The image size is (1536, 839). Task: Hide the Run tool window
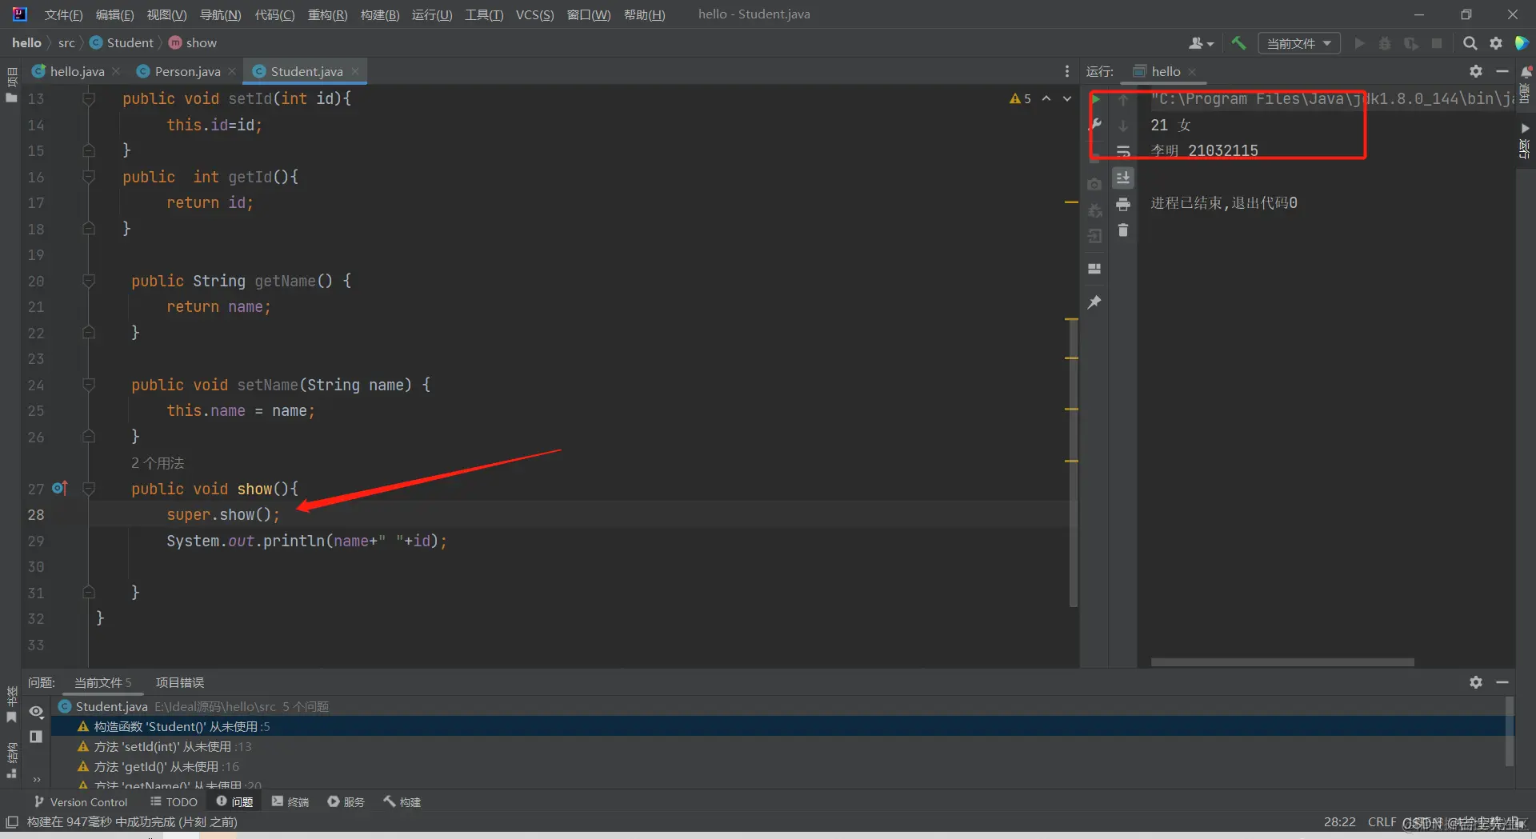[1502, 71]
